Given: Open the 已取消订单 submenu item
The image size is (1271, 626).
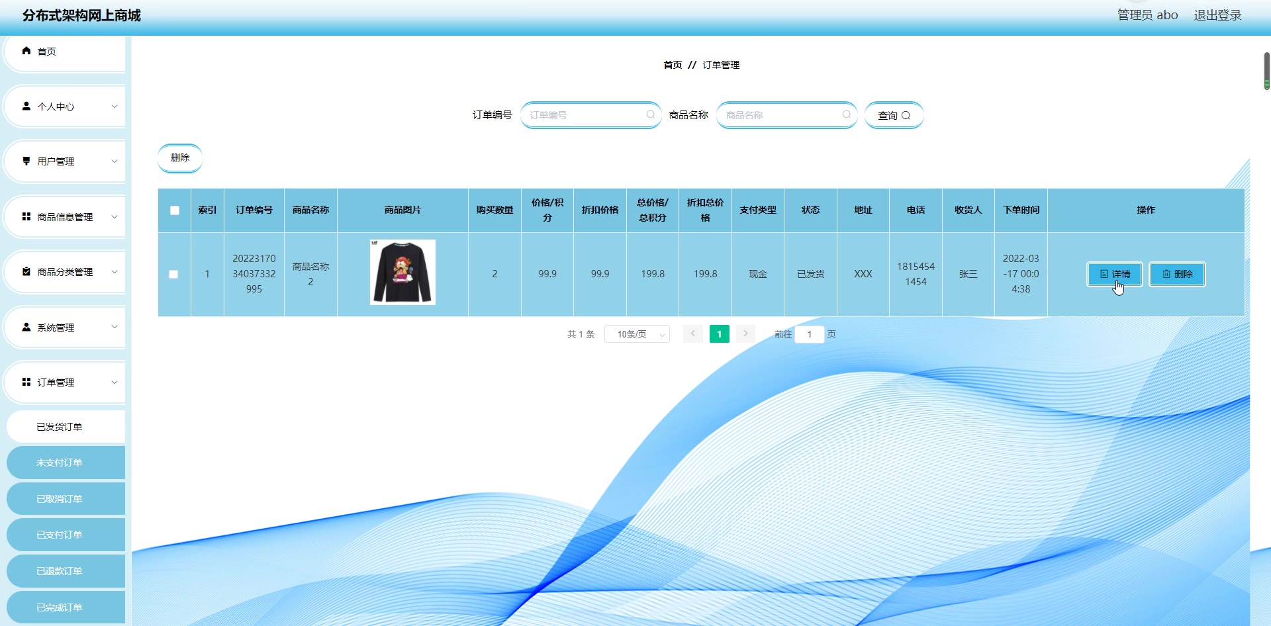Looking at the screenshot, I should [66, 499].
